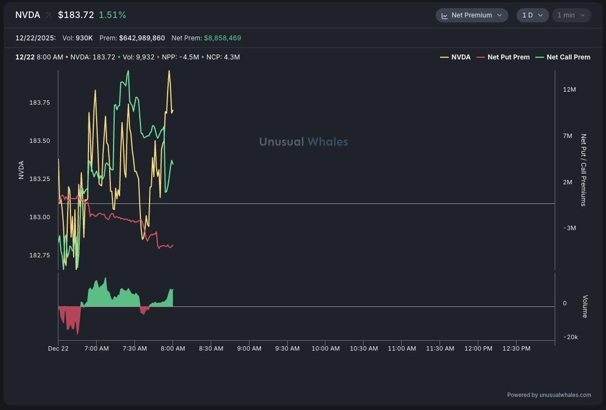Click the green Net Call Prem legend marker
Screen dimensions: 606x410
click(539, 57)
